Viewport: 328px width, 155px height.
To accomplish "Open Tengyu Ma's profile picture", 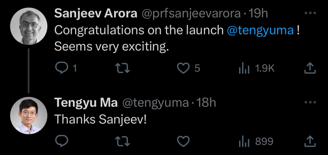I will click(x=29, y=115).
